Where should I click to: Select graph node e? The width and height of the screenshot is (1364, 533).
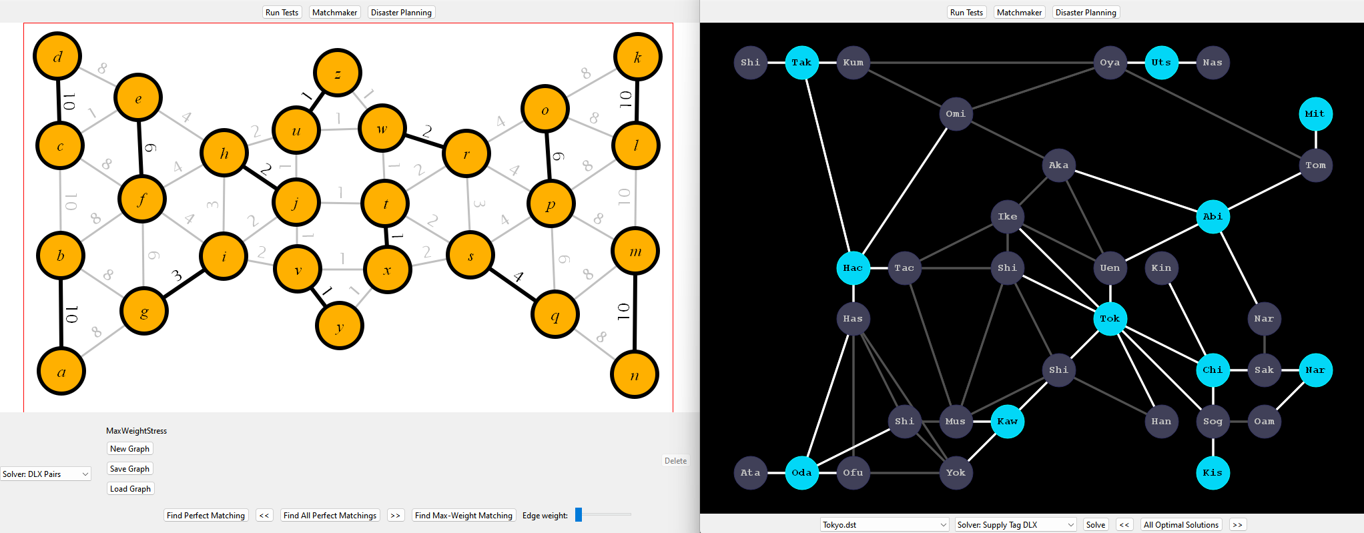(138, 98)
